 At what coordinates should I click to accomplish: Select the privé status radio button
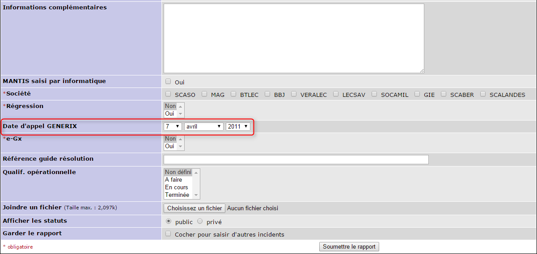click(200, 221)
